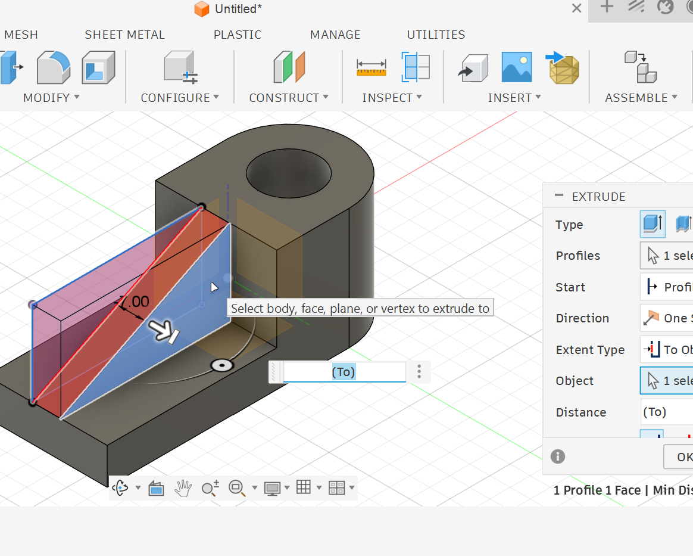
Task: Close the Untitled* document tab
Action: point(576,8)
